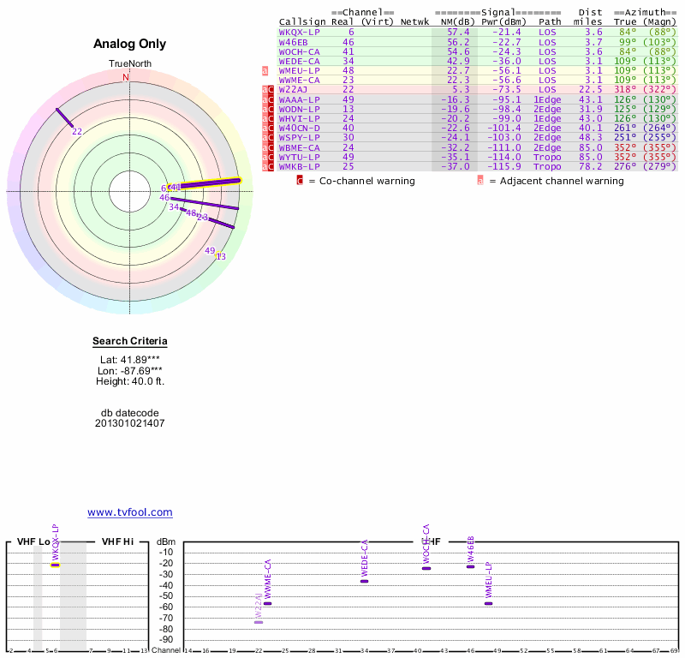Click the adjacent-channel 'a' badge beside WMEU-LP
Viewport: 685px width, 658px height.
point(265,71)
